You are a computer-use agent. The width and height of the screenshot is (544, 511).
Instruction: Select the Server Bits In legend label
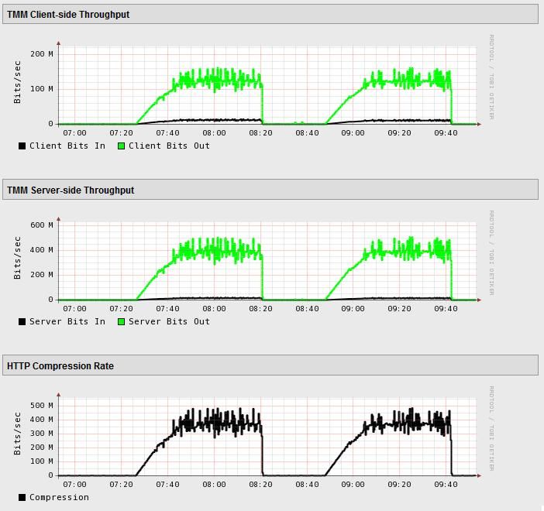[x=67, y=322]
